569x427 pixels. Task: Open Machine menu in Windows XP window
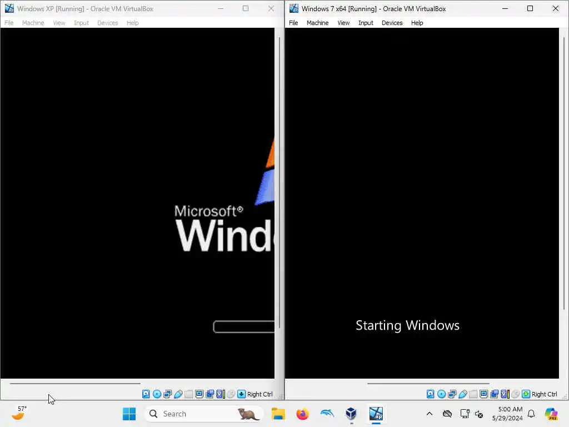tap(33, 23)
